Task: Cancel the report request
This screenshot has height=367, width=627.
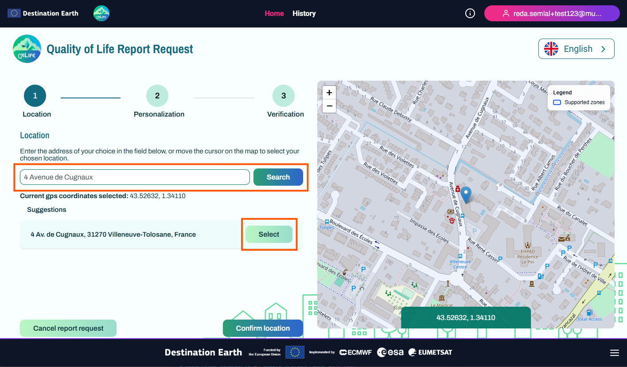Action: 68,328
